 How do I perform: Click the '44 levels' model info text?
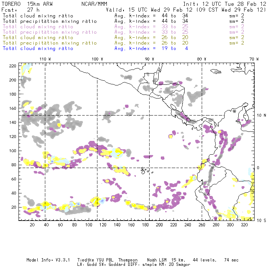(x=205, y=260)
